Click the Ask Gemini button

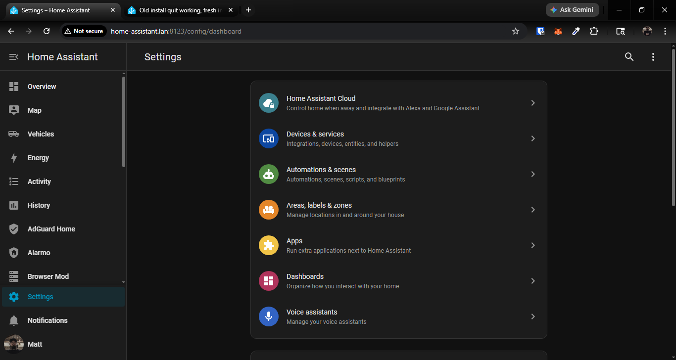point(572,10)
